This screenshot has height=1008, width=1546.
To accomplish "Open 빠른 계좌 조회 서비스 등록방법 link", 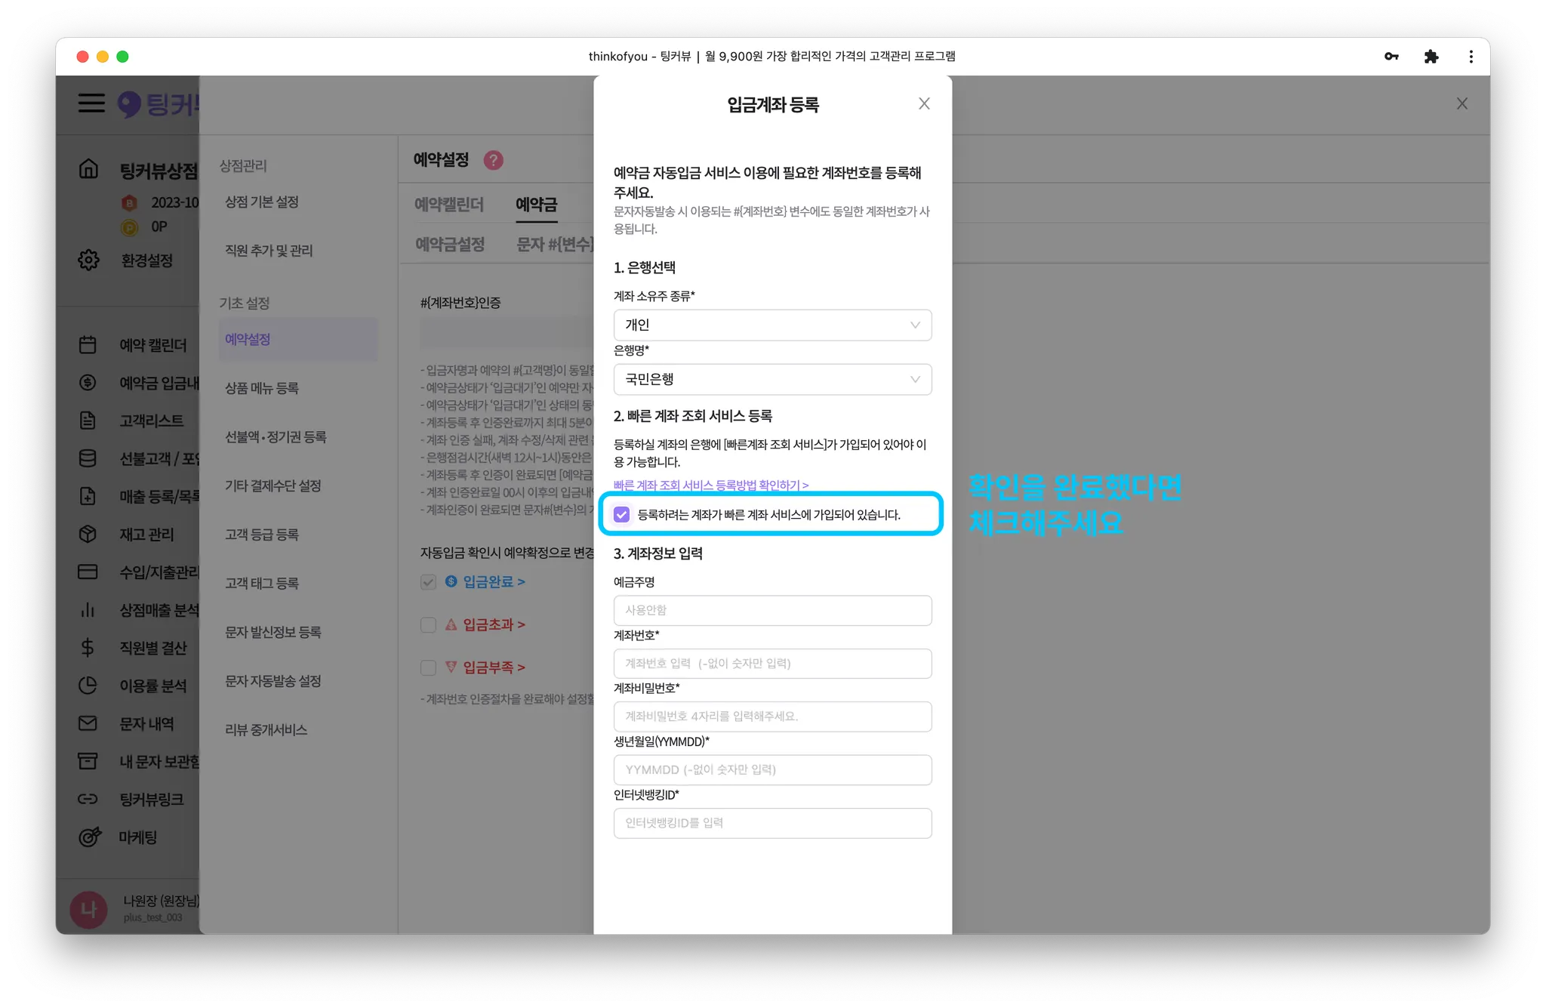I will coord(710,485).
